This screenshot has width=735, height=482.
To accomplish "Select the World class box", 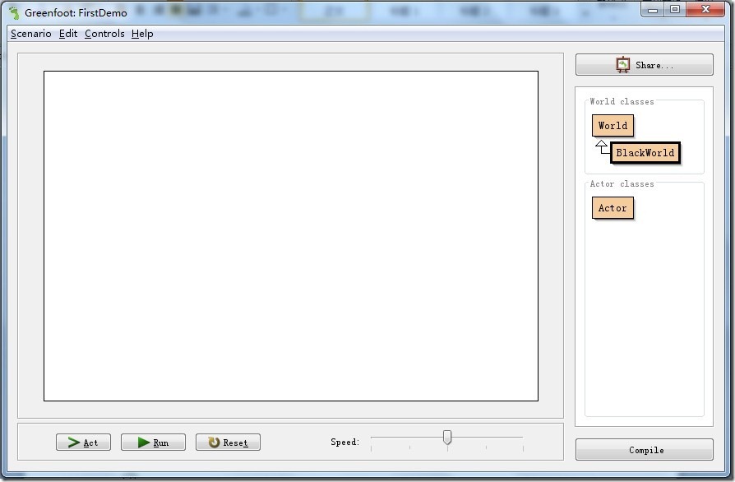I will click(612, 126).
